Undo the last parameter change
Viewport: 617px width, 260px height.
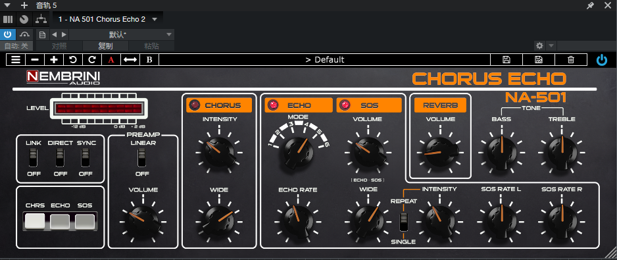[x=73, y=60]
